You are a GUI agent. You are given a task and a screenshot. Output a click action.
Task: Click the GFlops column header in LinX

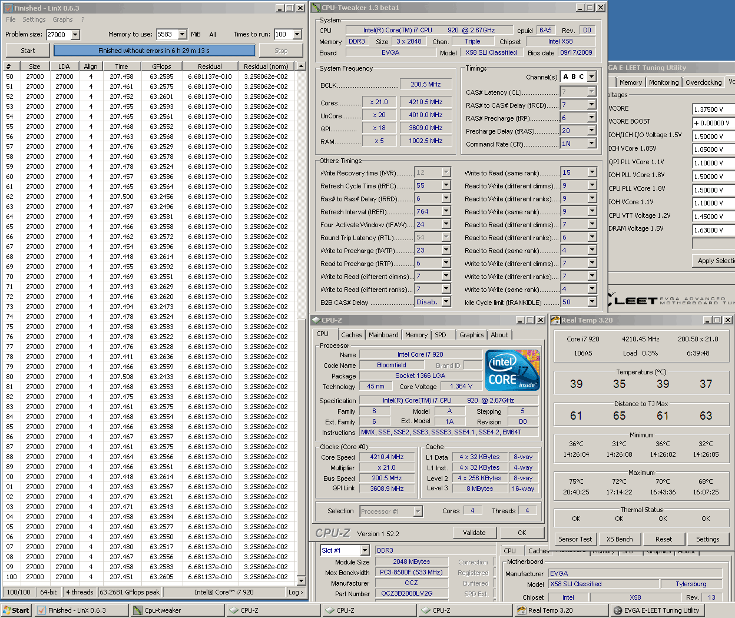tap(161, 67)
